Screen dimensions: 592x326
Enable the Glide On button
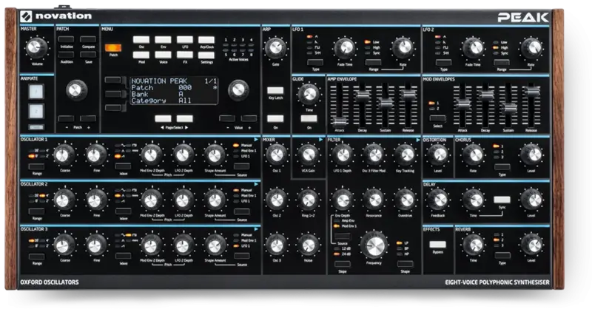pyautogui.click(x=308, y=119)
